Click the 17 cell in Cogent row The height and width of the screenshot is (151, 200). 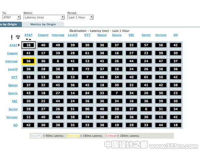pyautogui.click(x=43, y=53)
